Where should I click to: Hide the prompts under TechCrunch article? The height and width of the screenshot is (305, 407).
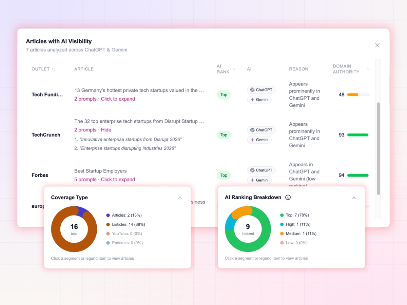click(x=106, y=130)
